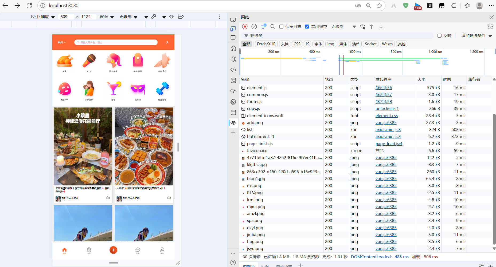Open device toolbar more options menu
The image size is (496, 267).
220,17
